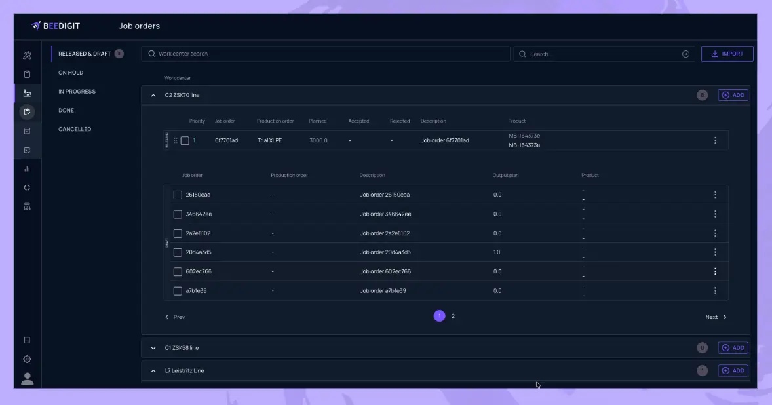Open the bar chart analytics icon
Image resolution: width=772 pixels, height=405 pixels.
point(27,169)
